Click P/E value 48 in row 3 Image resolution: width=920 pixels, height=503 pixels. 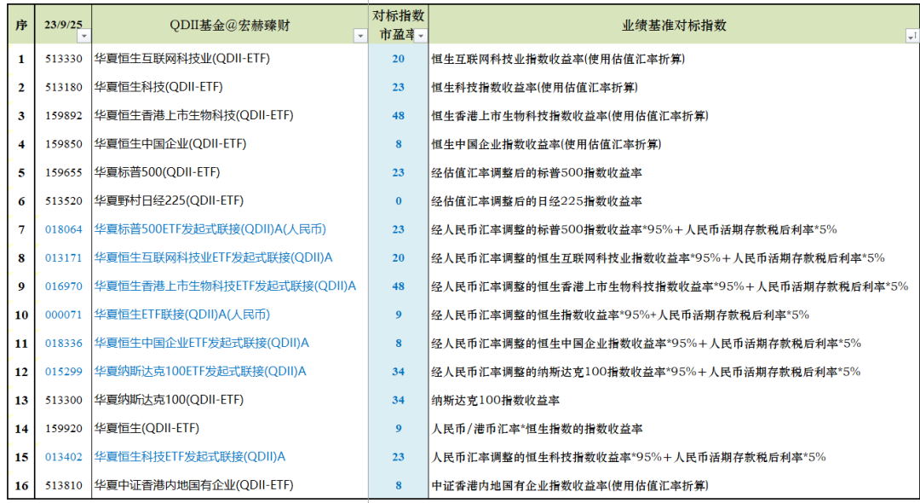[x=399, y=116]
